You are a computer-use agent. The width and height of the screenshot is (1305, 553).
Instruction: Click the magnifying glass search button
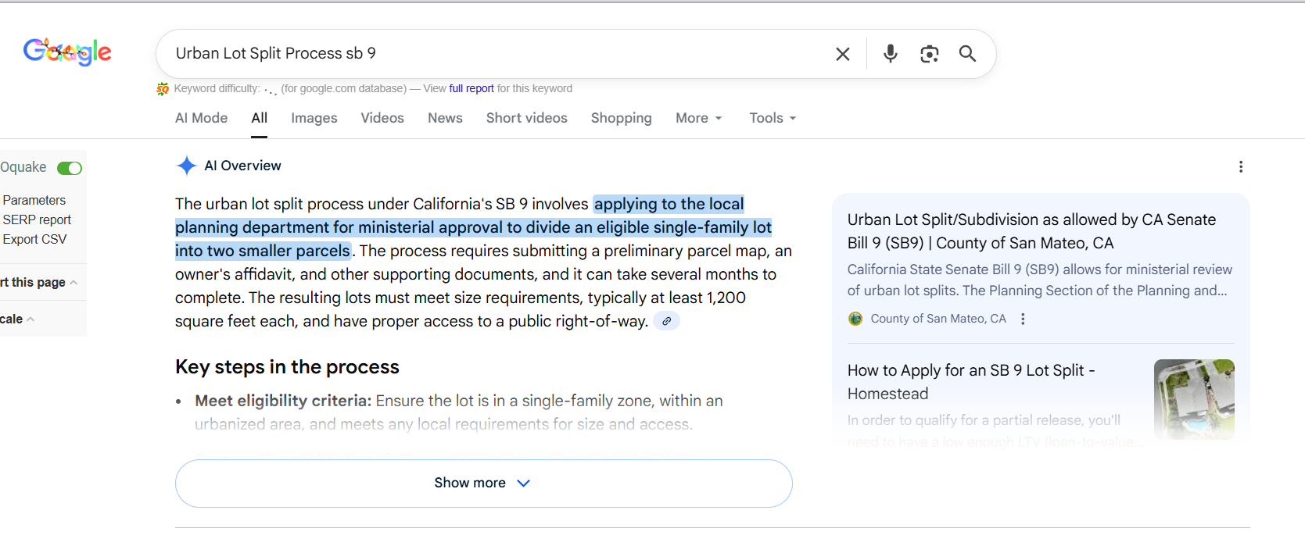coord(967,54)
